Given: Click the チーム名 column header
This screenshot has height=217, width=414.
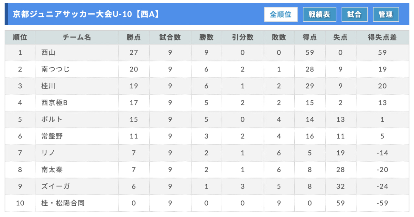Looking at the screenshot, I should [x=77, y=38].
